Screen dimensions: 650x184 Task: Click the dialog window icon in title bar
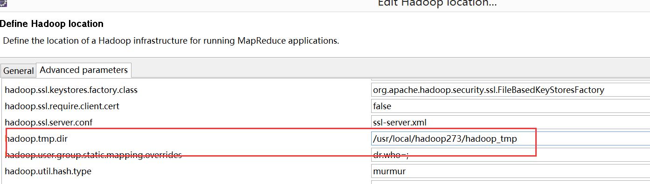coord(3,3)
